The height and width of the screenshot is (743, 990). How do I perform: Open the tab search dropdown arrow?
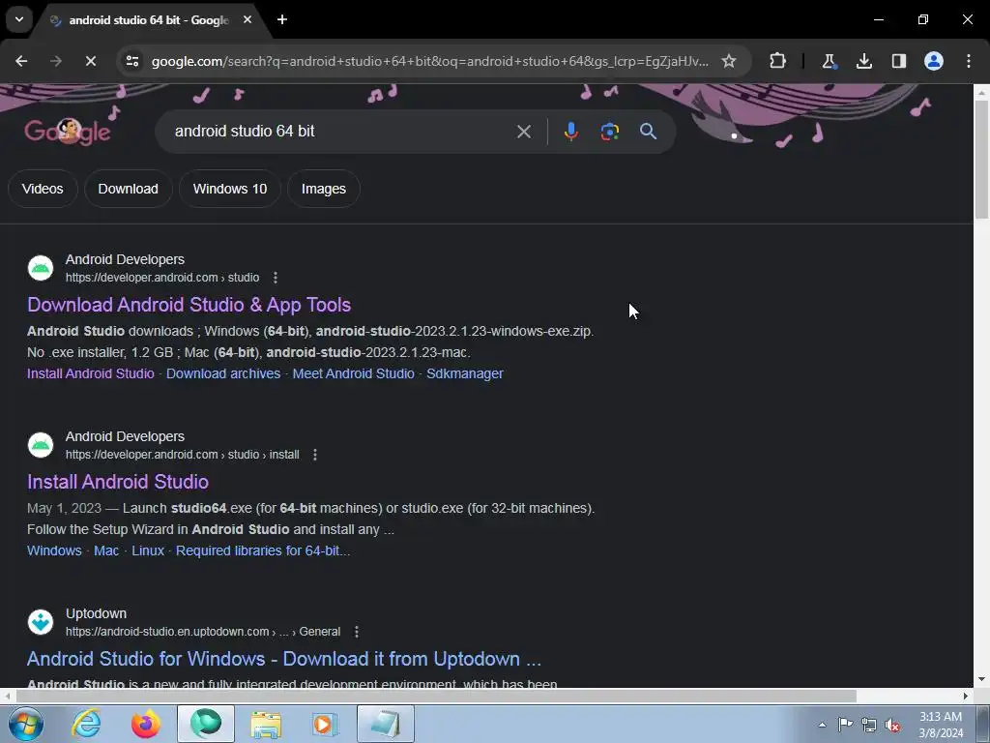point(19,19)
